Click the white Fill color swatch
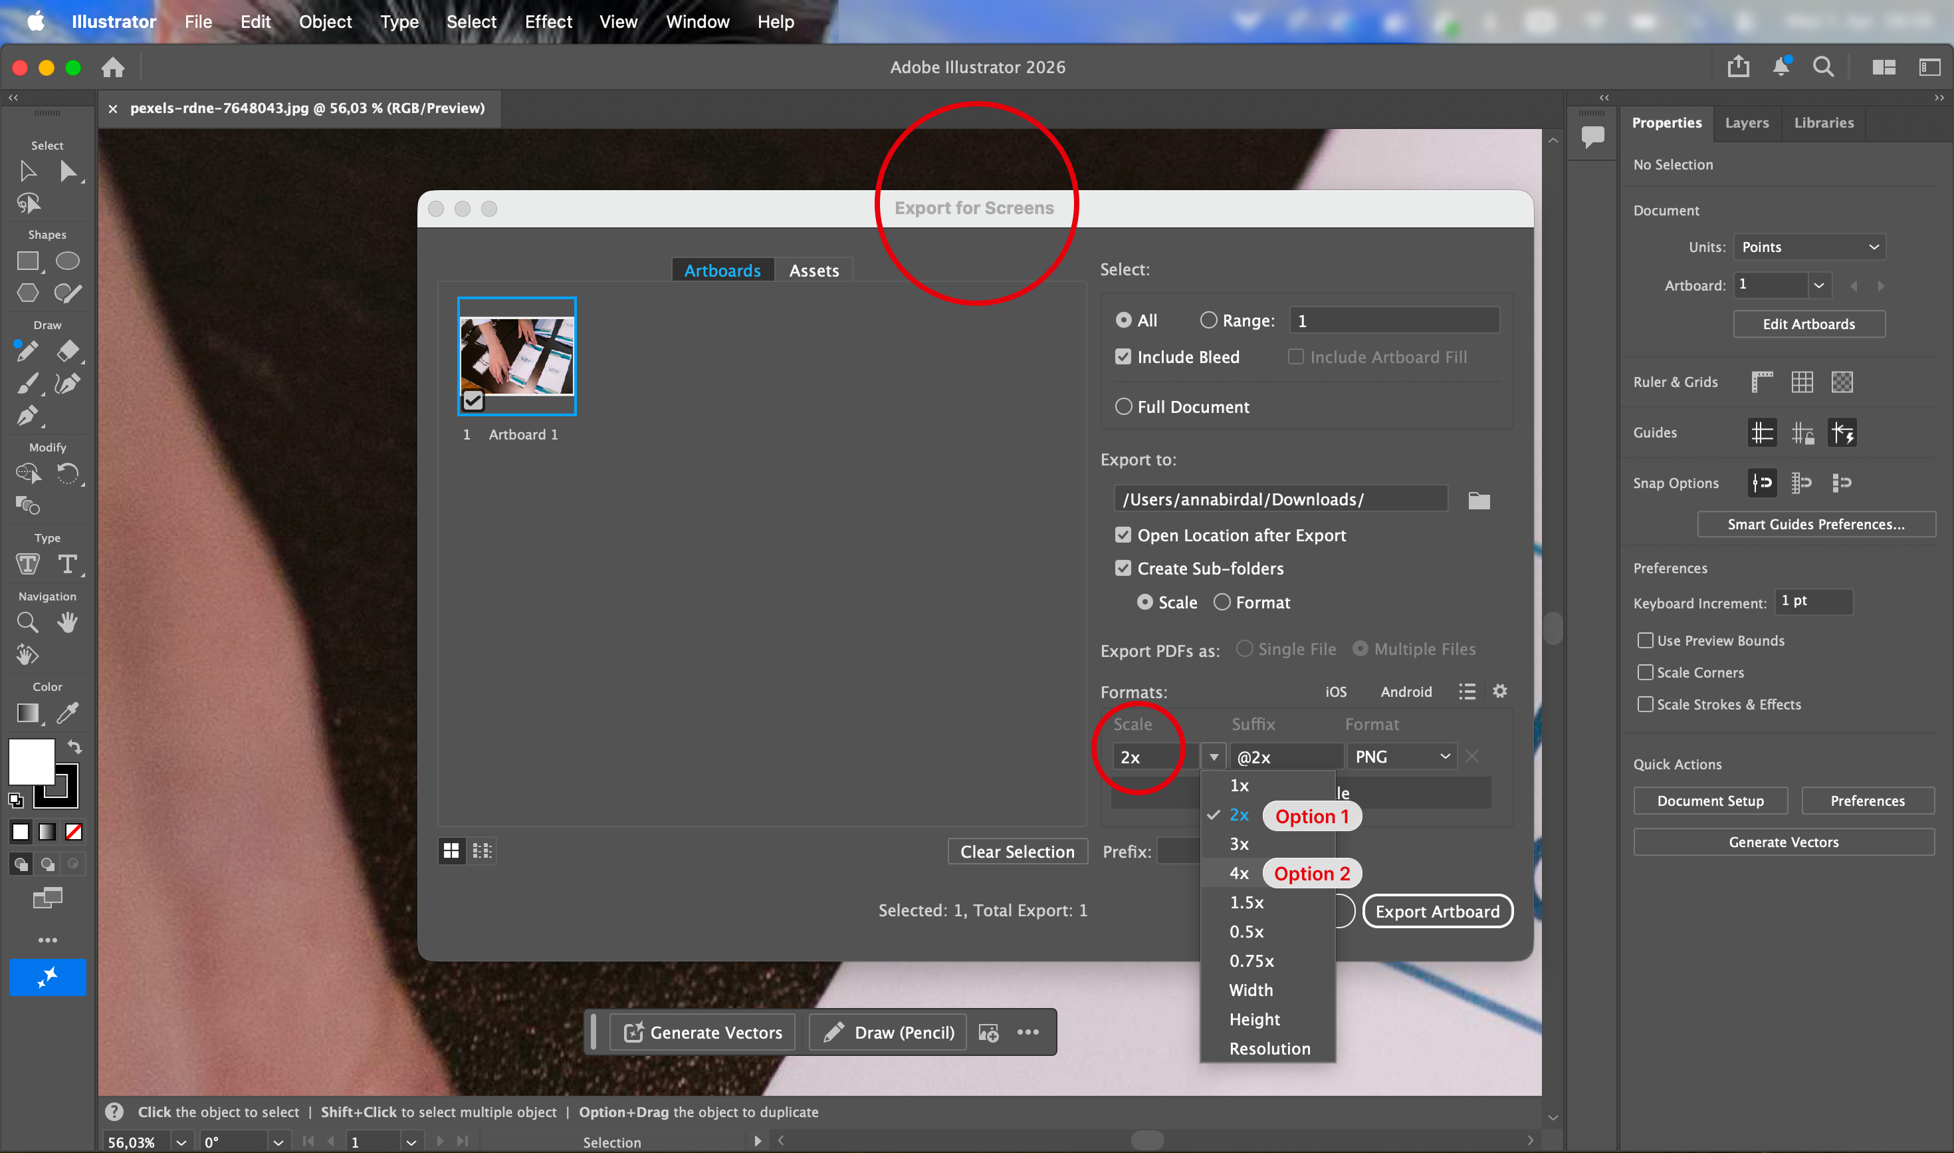Screen dimensions: 1954x1153 31,761
